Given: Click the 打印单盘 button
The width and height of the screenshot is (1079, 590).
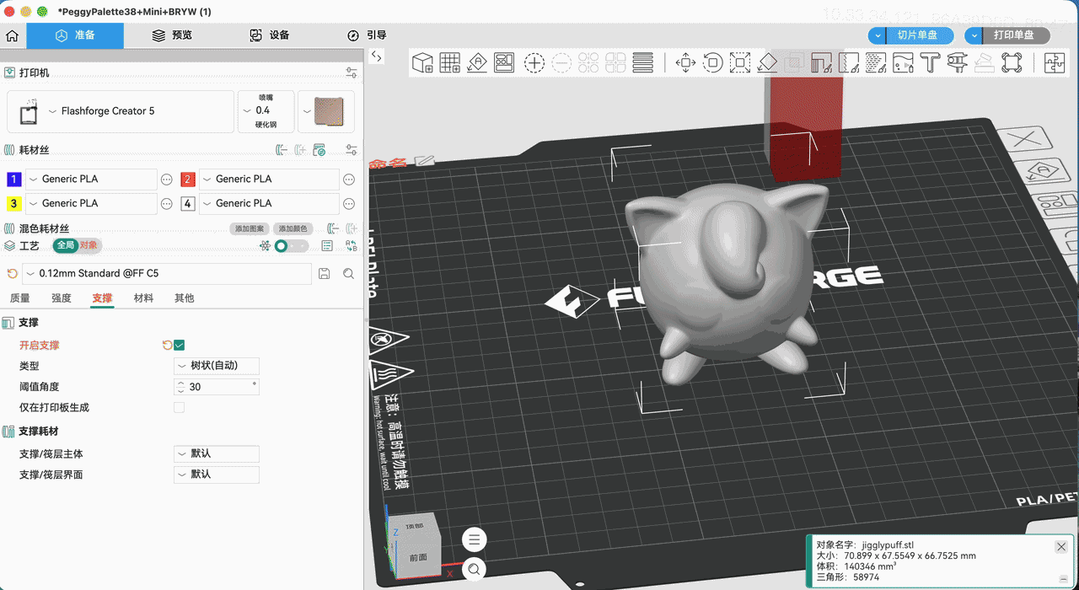Looking at the screenshot, I should tap(1016, 35).
